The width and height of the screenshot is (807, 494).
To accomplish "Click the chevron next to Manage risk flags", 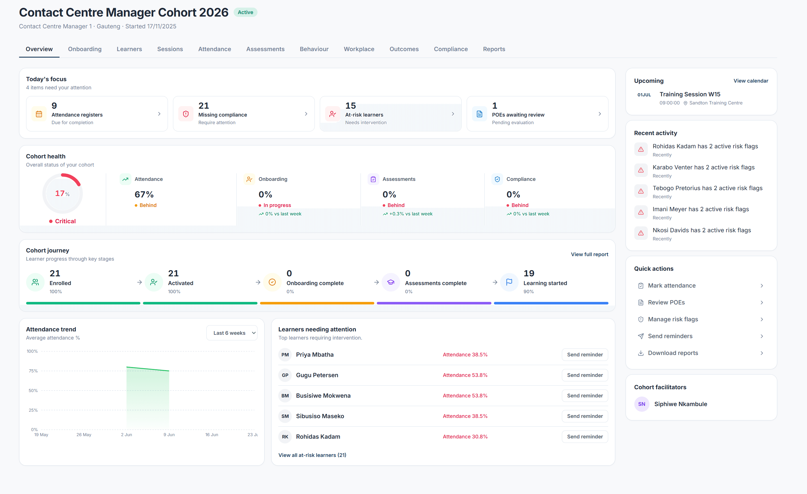I will [x=762, y=319].
